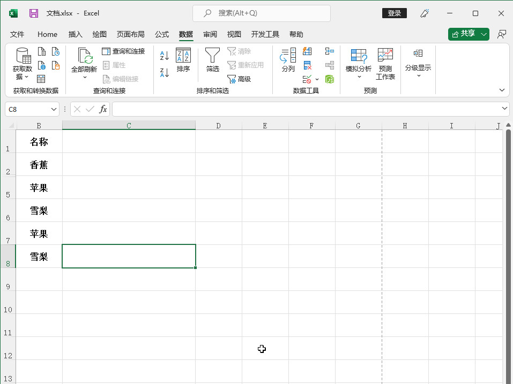
Task: Click the vertical scrollbar up arrow
Action: coord(508,125)
